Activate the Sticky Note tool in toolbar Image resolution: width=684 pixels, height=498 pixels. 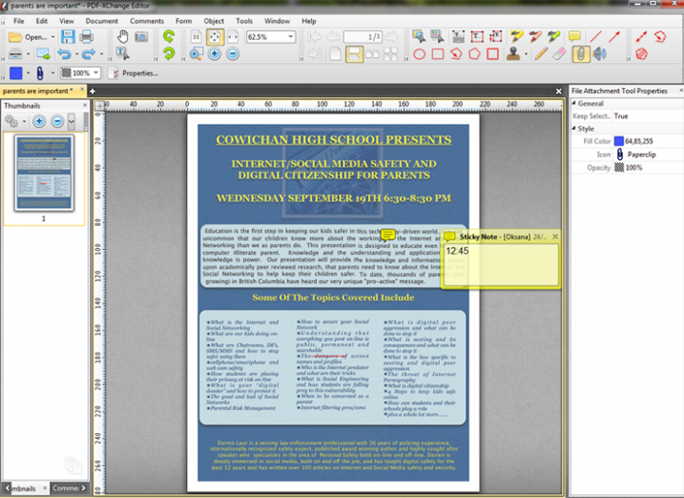pos(575,36)
